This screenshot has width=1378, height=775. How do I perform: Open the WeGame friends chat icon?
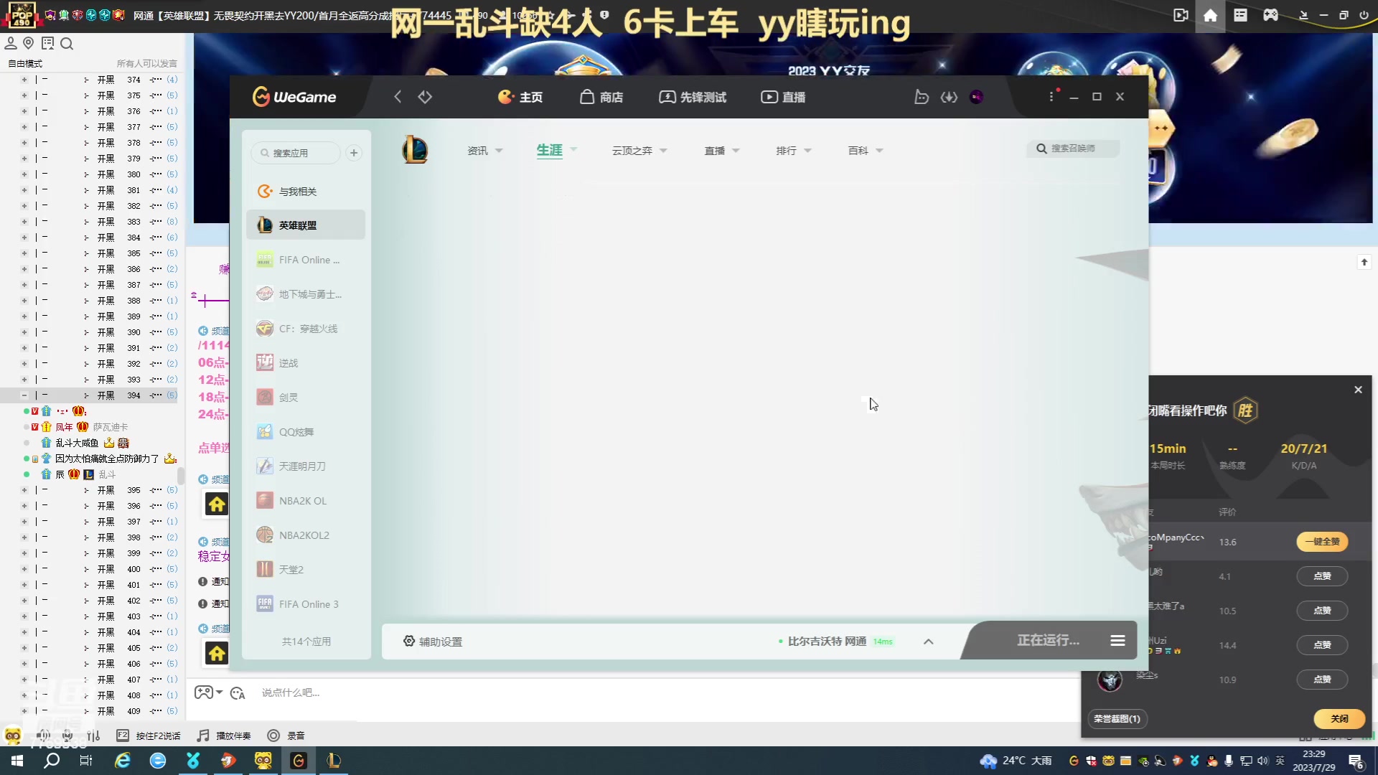coord(922,97)
